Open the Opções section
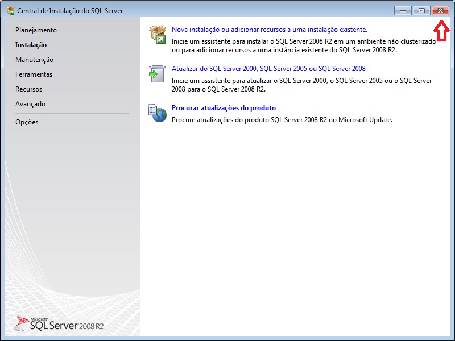The image size is (455, 341). pos(27,122)
